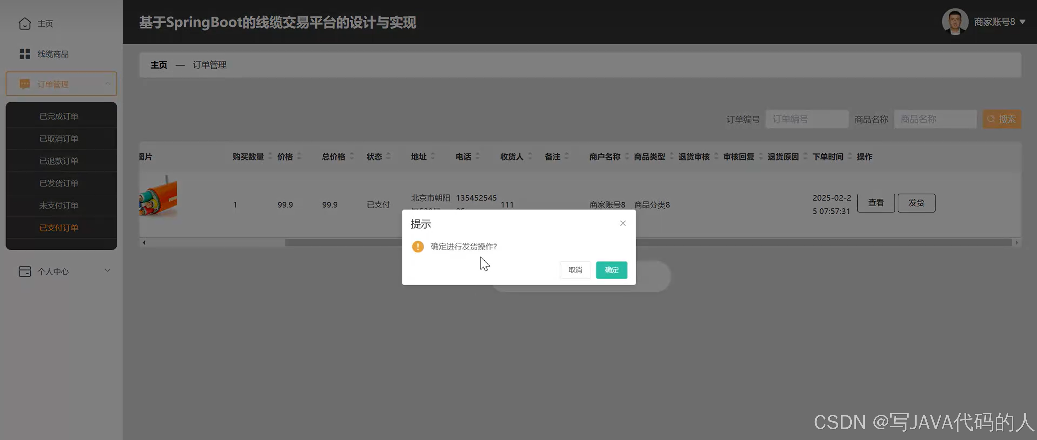The image size is (1037, 440).
Task: Click the 订单管理 chat bubble icon
Action: (24, 84)
